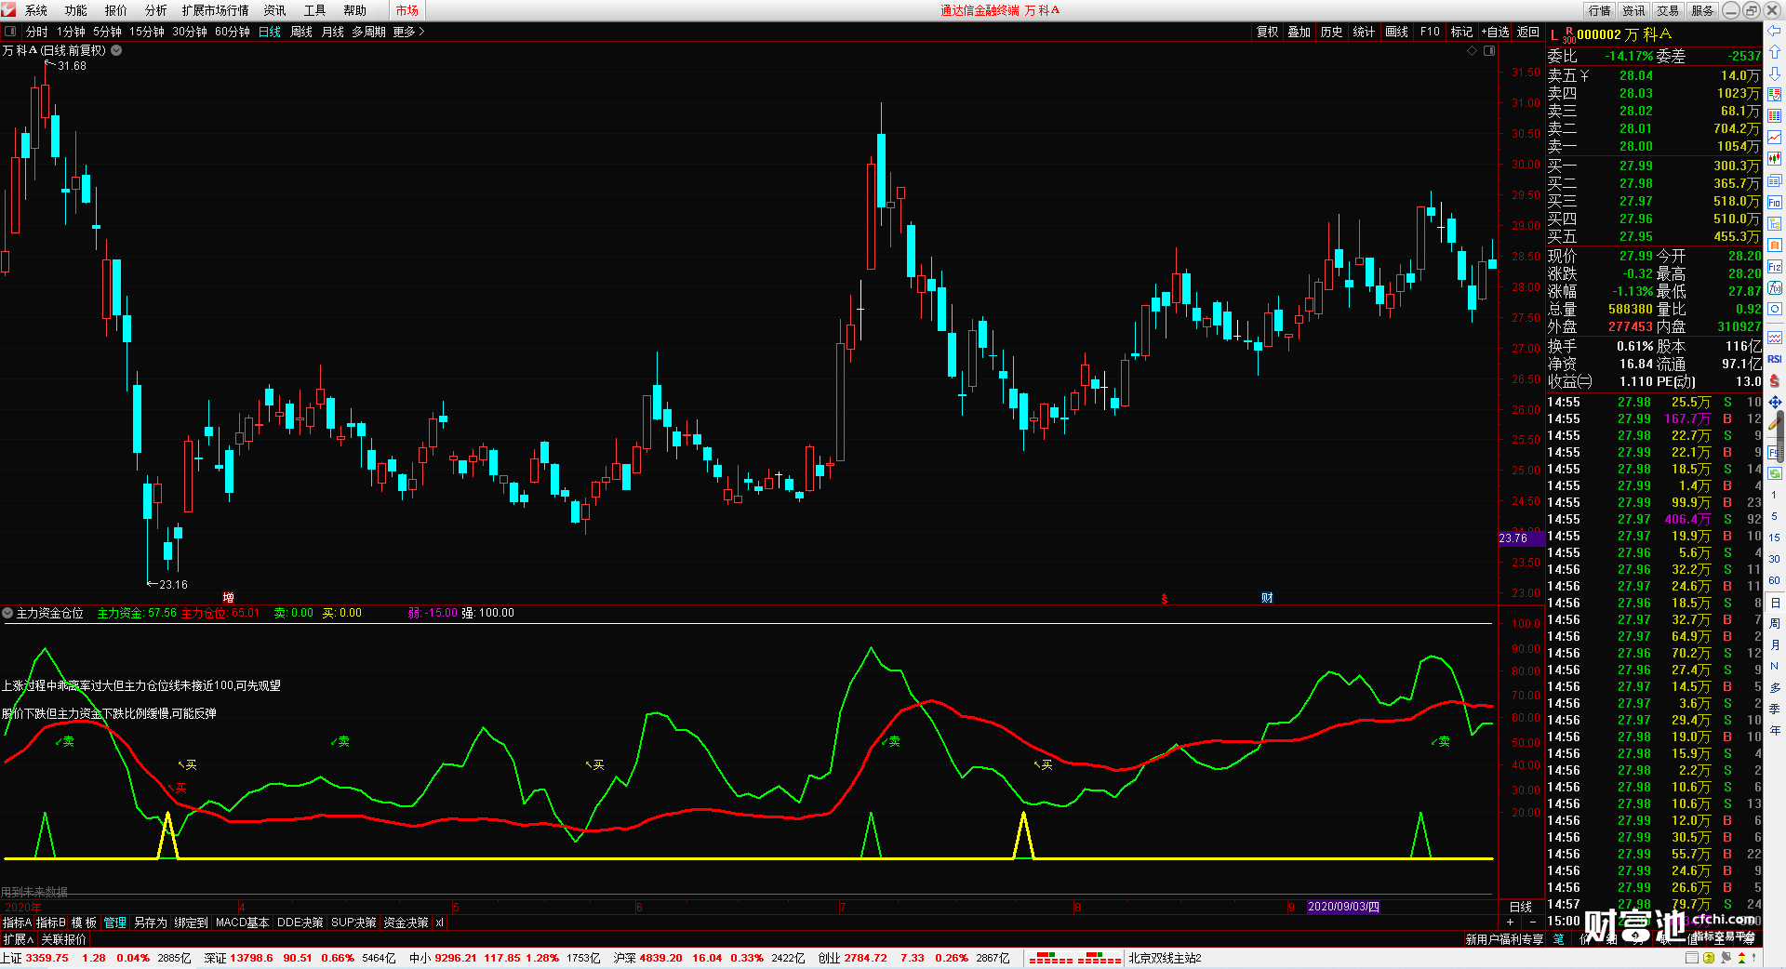Click the 新用户福利专享 promotion link
Screen dimensions: 1786x969
(x=1504, y=939)
